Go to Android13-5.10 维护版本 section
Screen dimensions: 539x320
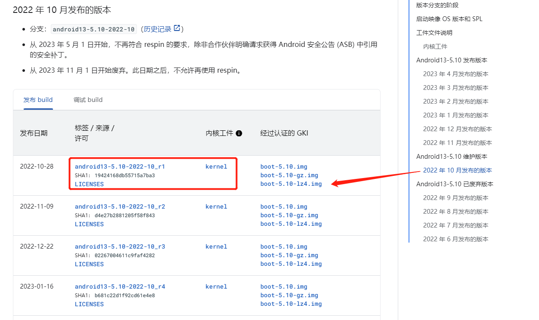click(452, 157)
